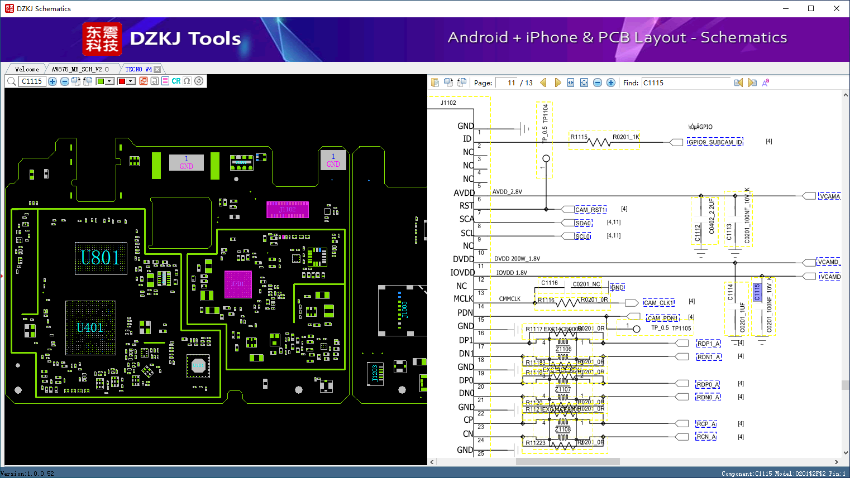850x478 pixels.
Task: Click the SCL0 net label
Action: click(x=582, y=236)
